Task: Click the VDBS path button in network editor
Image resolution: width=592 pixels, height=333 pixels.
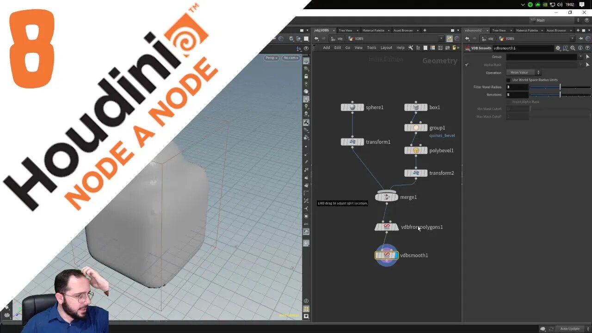Action: point(356,39)
